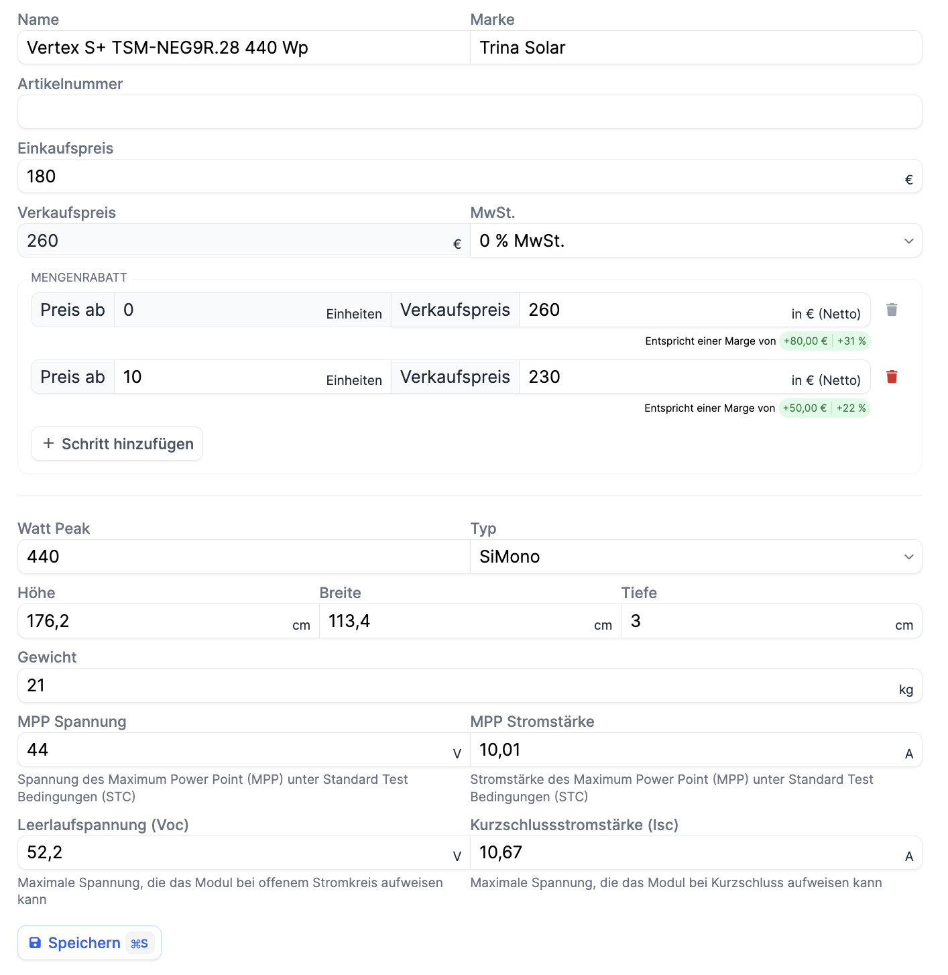Viewport: 948px width, 975px height.
Task: Select the empty Artikelnummer field
Action: tap(469, 112)
